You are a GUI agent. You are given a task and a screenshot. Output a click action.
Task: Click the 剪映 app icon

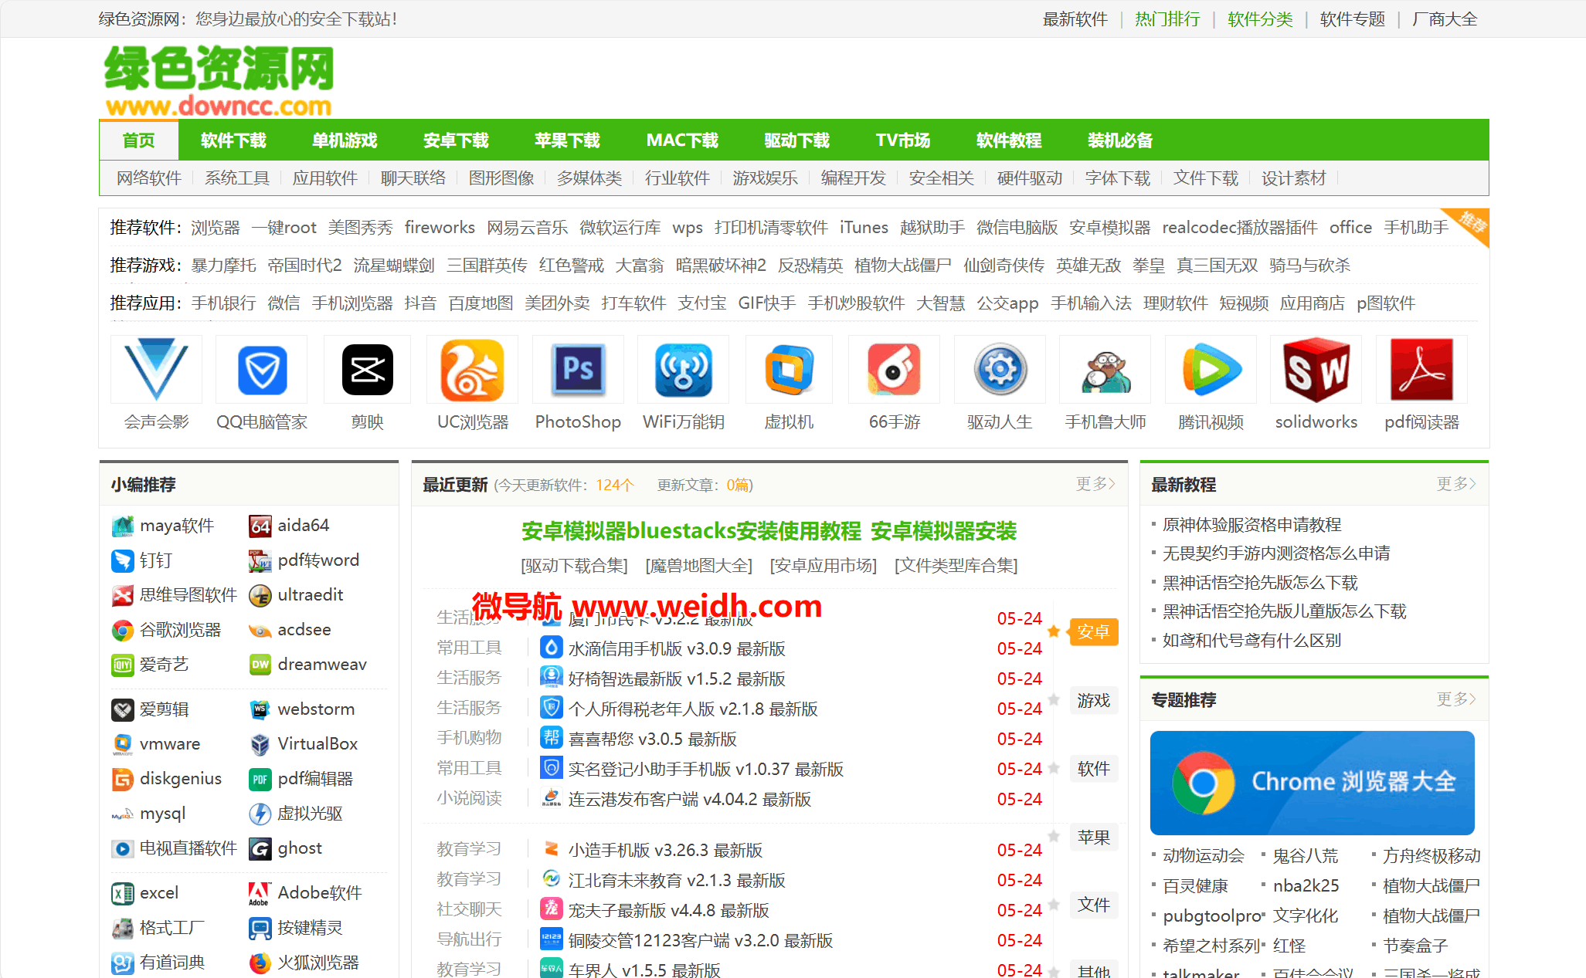[368, 370]
